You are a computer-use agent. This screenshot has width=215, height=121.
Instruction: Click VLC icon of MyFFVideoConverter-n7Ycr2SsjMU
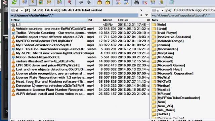(x=13, y=45)
